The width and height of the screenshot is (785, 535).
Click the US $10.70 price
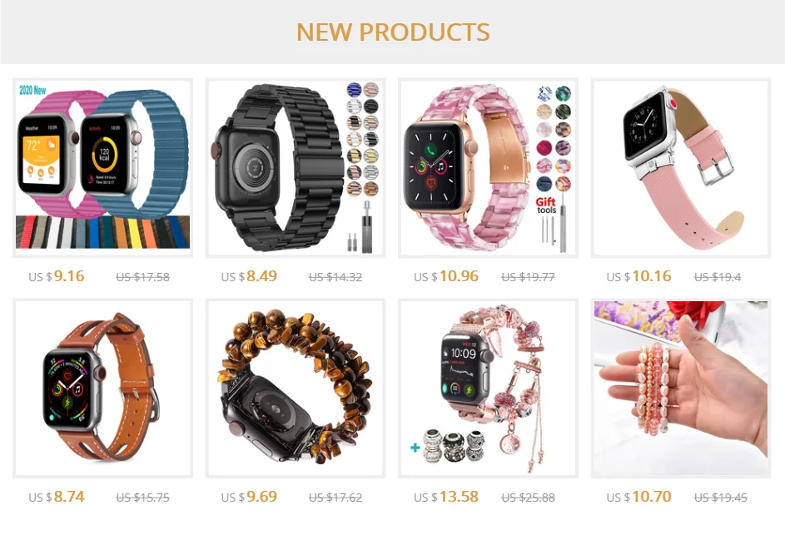638,497
